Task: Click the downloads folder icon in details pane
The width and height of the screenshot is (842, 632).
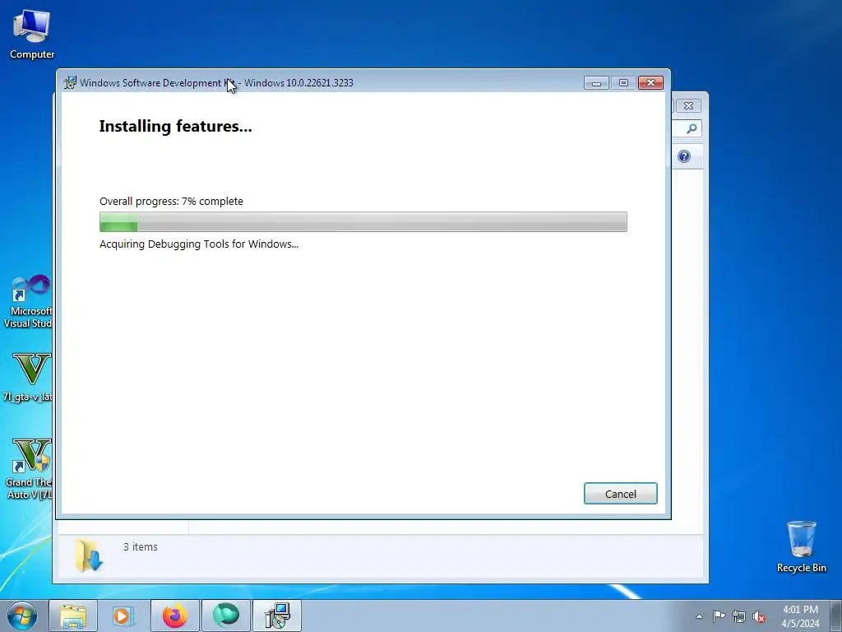Action: (89, 555)
